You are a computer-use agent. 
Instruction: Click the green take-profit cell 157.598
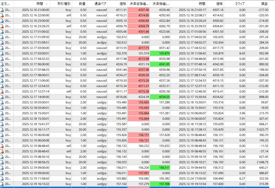[160, 184]
